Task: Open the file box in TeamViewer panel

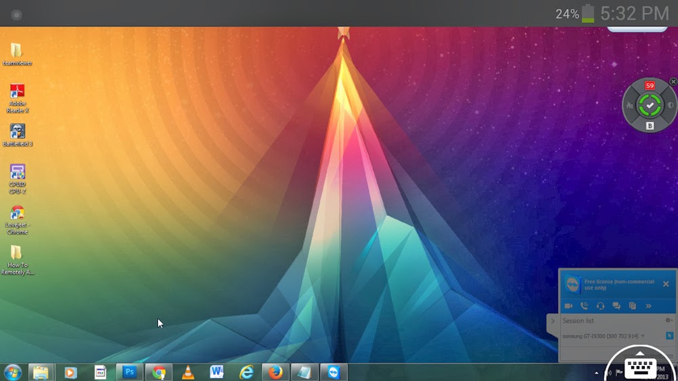Action: click(x=632, y=306)
